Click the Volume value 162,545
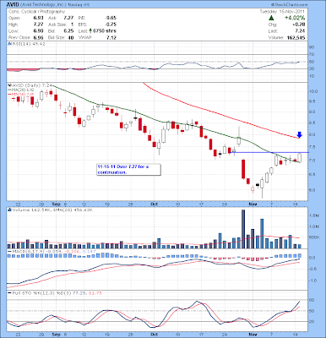This screenshot has width=326, height=338. (x=296, y=37)
